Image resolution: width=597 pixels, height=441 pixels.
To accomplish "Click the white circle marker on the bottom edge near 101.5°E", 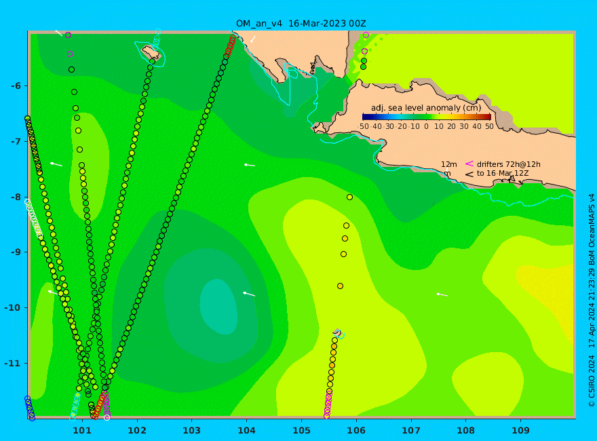I will 107,417.
